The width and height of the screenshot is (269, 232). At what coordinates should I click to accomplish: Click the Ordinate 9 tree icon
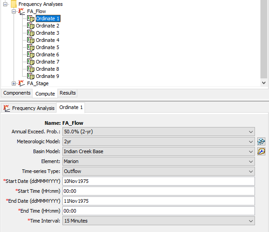(x=31, y=76)
